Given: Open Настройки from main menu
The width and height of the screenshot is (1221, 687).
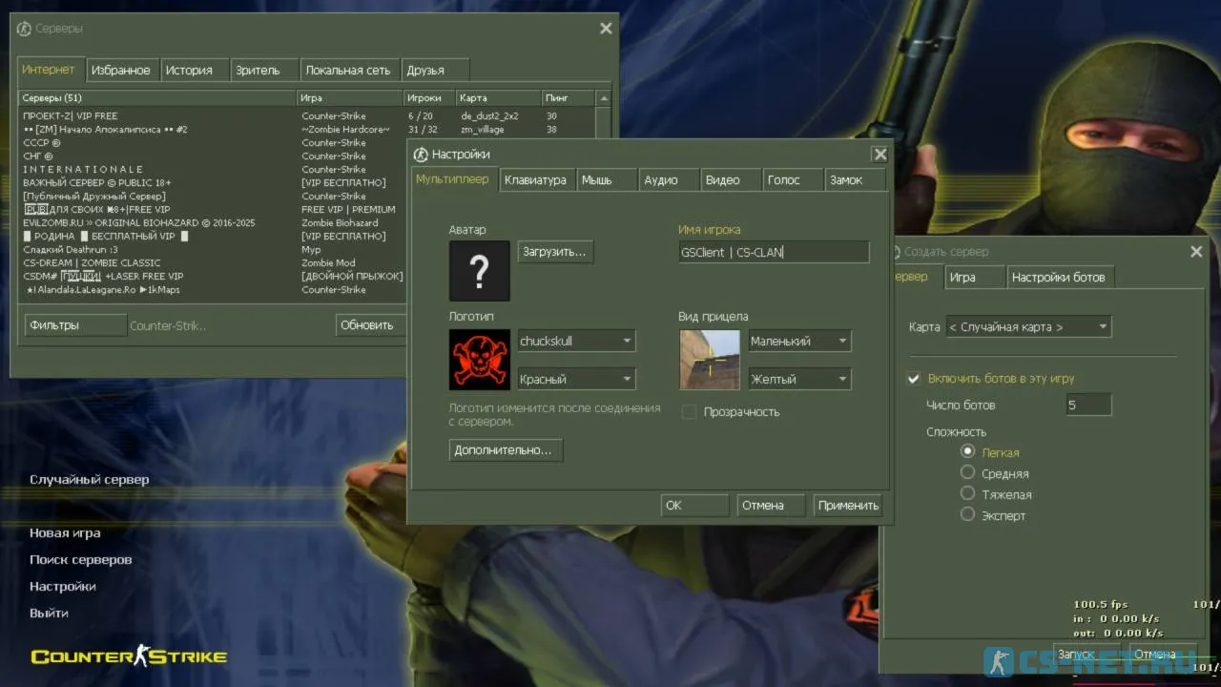Looking at the screenshot, I should pyautogui.click(x=63, y=586).
